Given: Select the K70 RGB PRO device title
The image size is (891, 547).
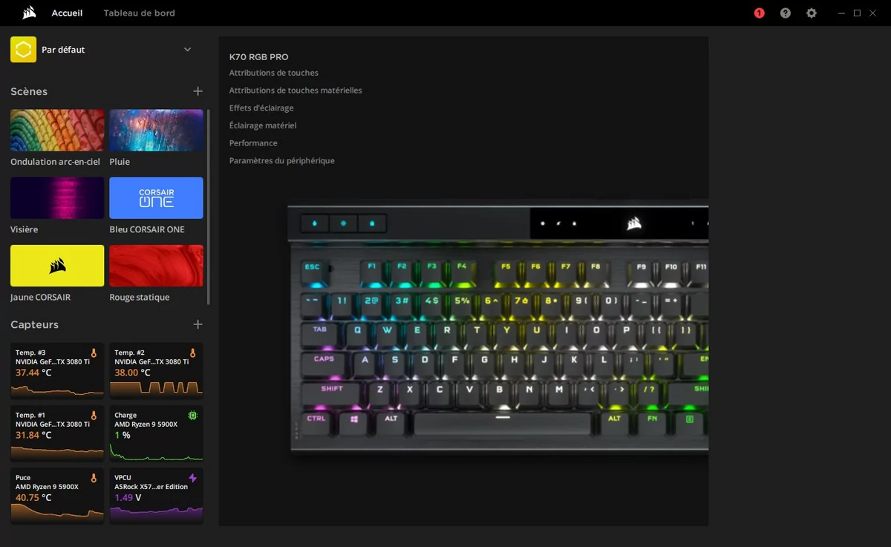Looking at the screenshot, I should click(x=259, y=57).
